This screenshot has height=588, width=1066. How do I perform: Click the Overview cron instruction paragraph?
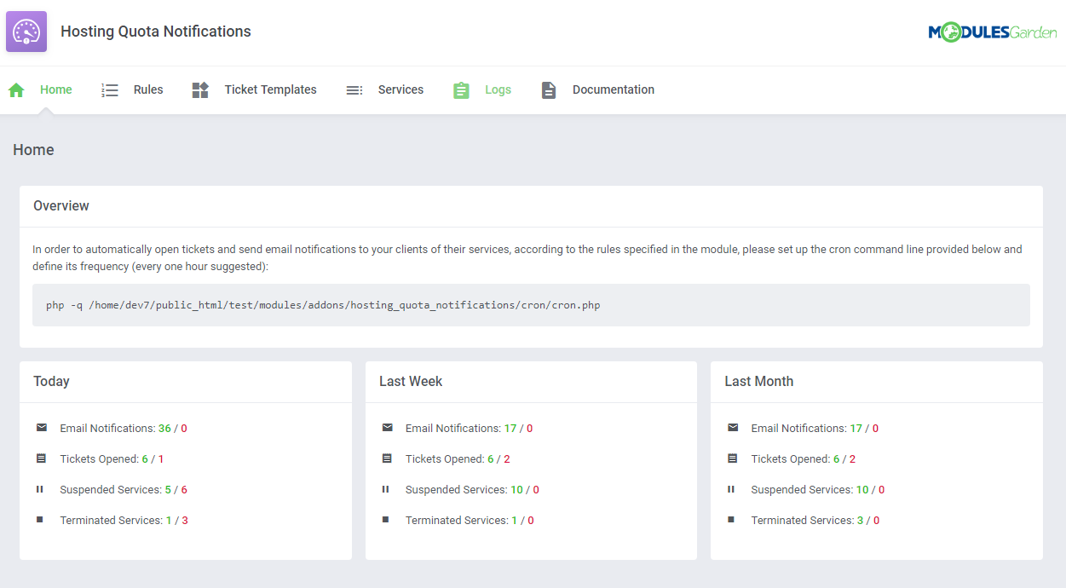[527, 258]
